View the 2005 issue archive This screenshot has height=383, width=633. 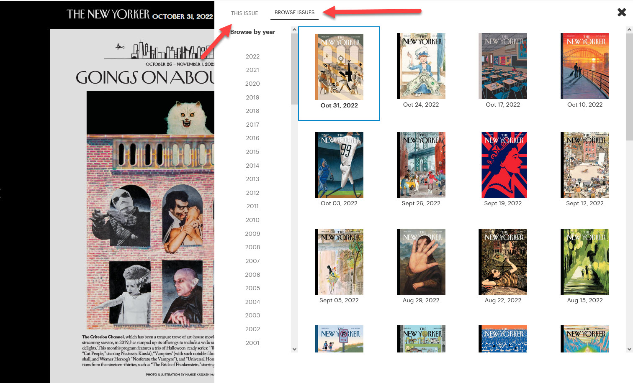coord(252,288)
